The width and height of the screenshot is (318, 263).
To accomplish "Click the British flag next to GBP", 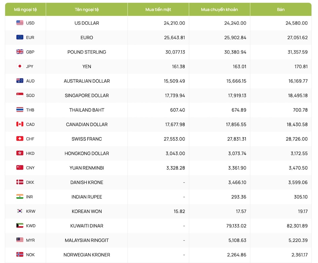I will tap(20, 52).
